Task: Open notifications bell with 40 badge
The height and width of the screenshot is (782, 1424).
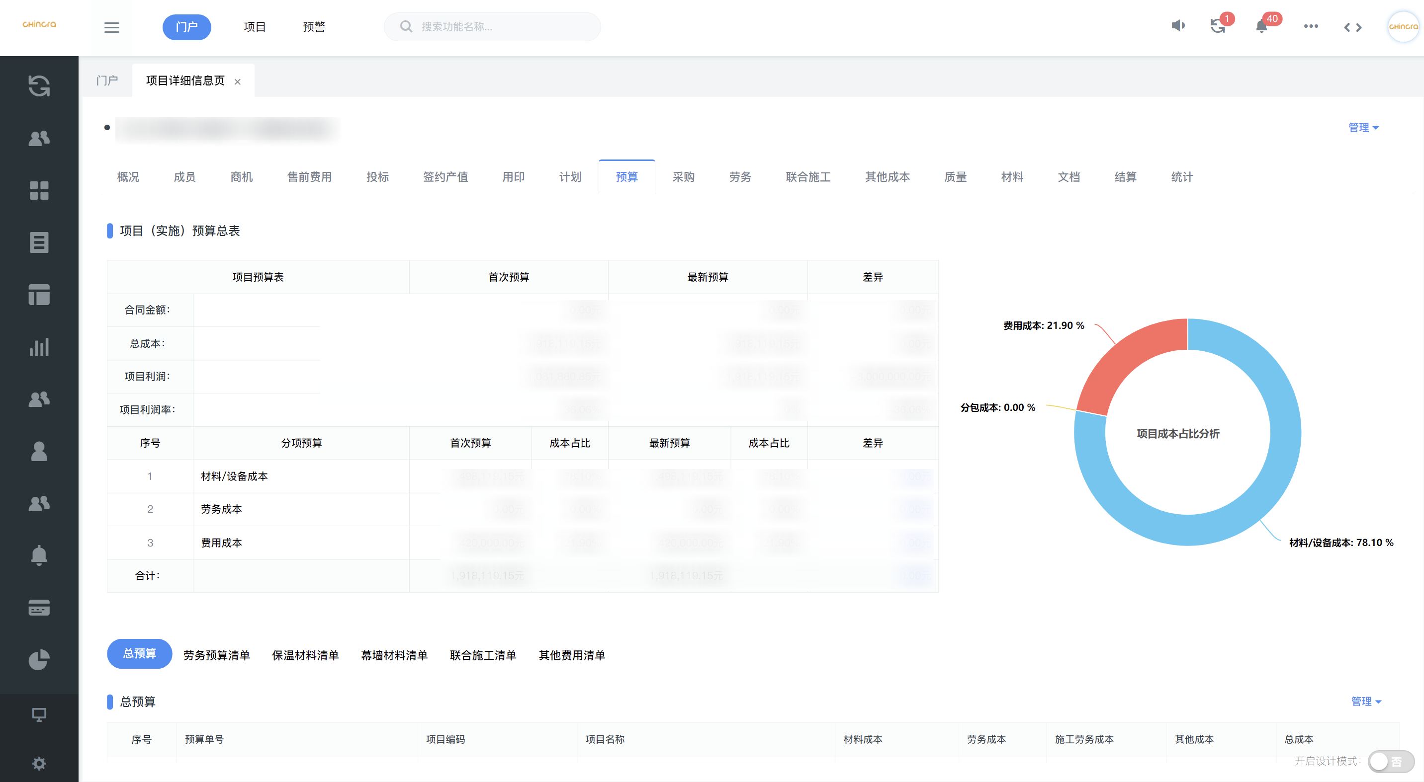Action: (x=1261, y=26)
